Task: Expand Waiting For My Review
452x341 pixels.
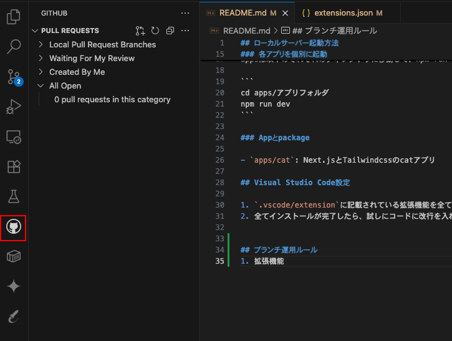Action: click(x=41, y=58)
